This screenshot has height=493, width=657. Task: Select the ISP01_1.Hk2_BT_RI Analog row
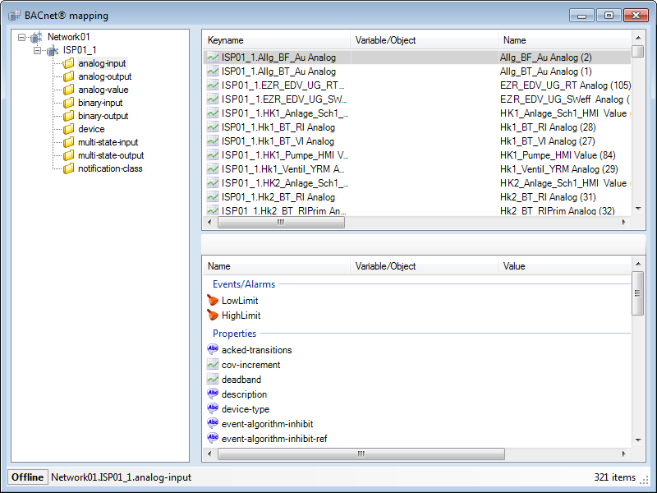(278, 197)
